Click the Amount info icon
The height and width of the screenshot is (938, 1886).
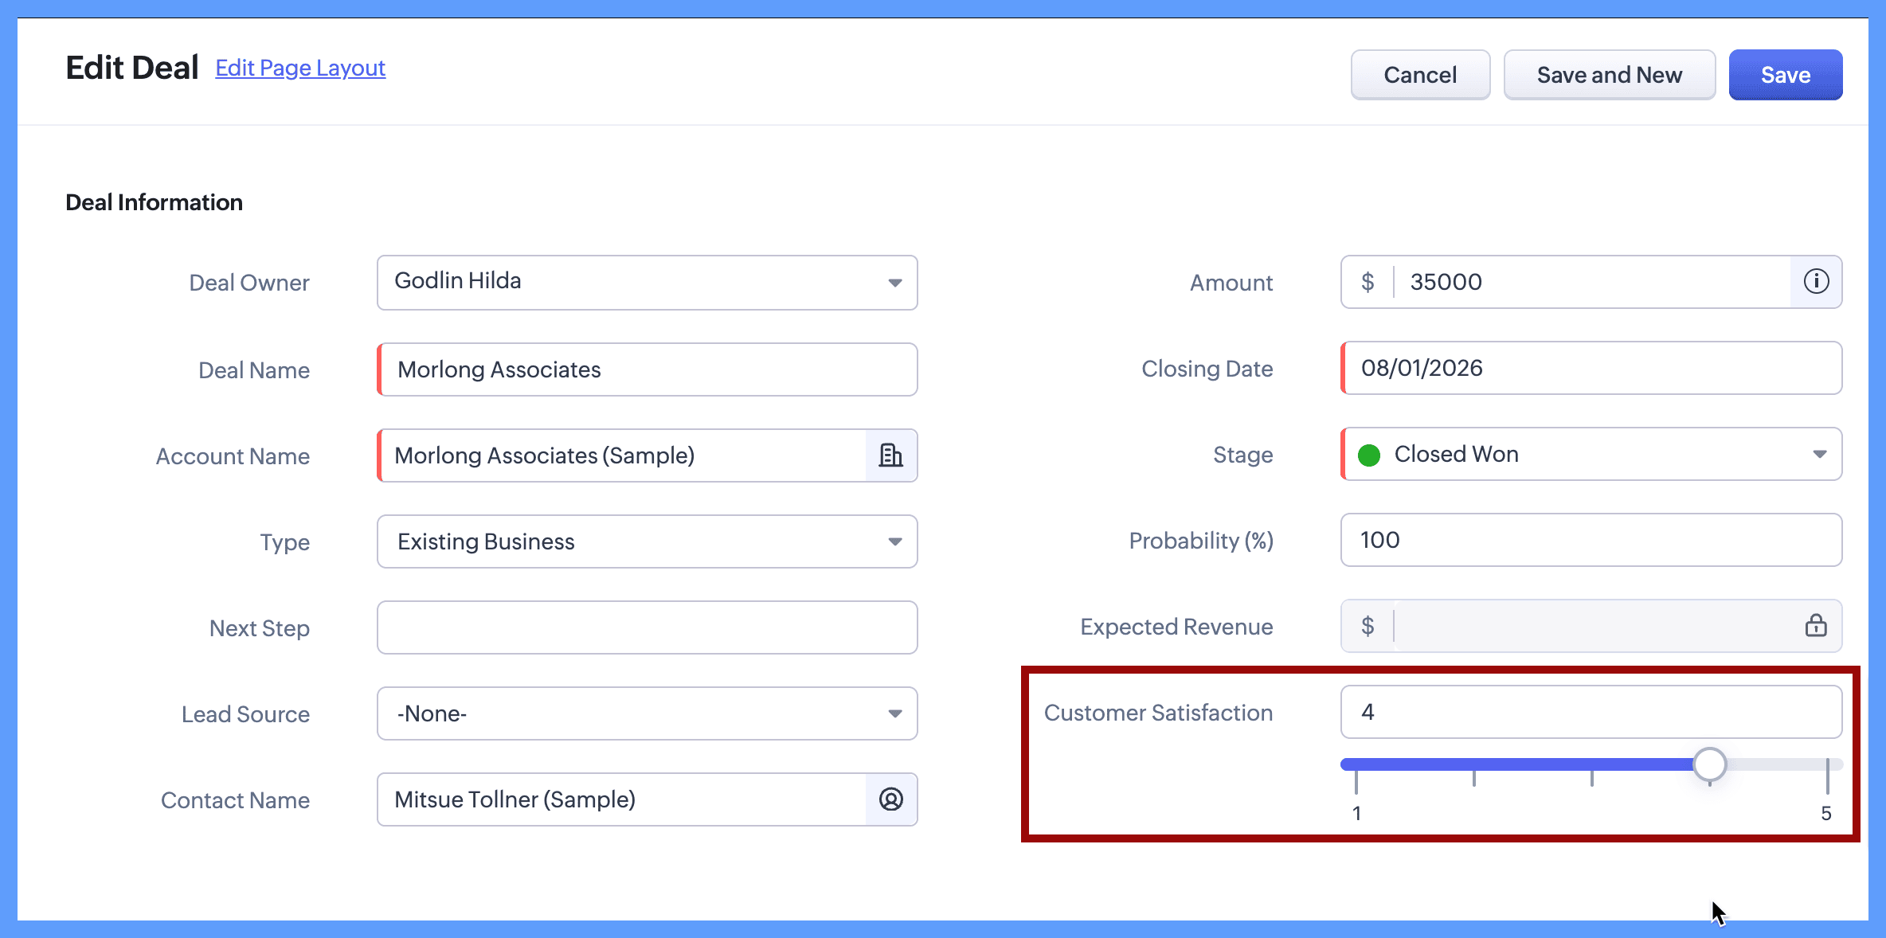[x=1816, y=282]
